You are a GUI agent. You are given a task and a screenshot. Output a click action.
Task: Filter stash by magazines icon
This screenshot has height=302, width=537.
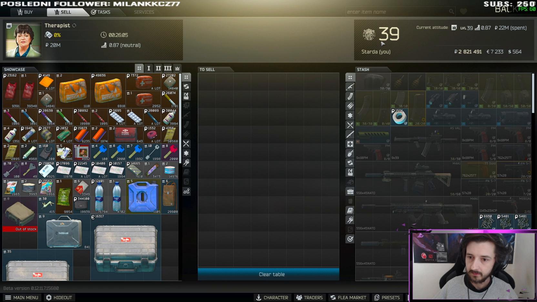click(350, 96)
